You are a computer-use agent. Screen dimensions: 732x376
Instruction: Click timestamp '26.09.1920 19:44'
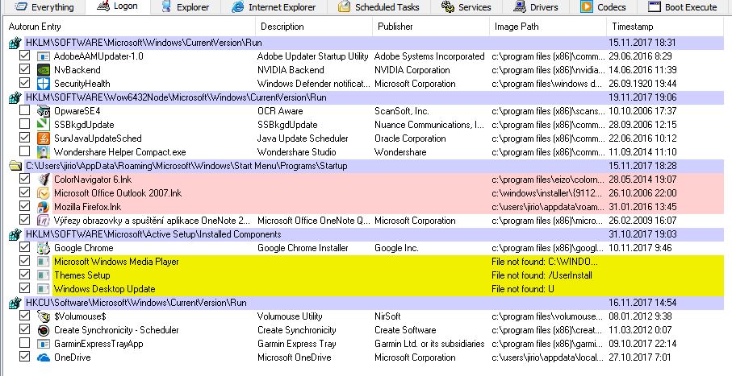(x=643, y=84)
